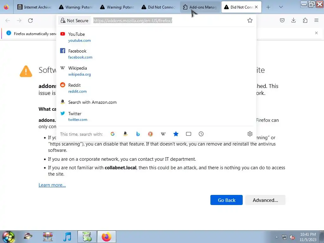Open the music note taskbar app

[x=67, y=237]
